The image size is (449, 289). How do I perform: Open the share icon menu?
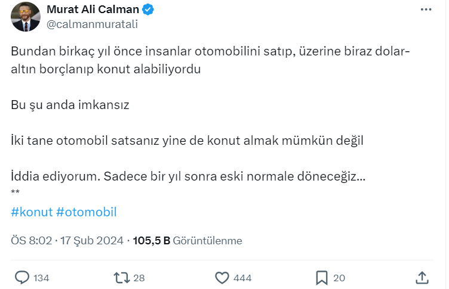pos(422,277)
